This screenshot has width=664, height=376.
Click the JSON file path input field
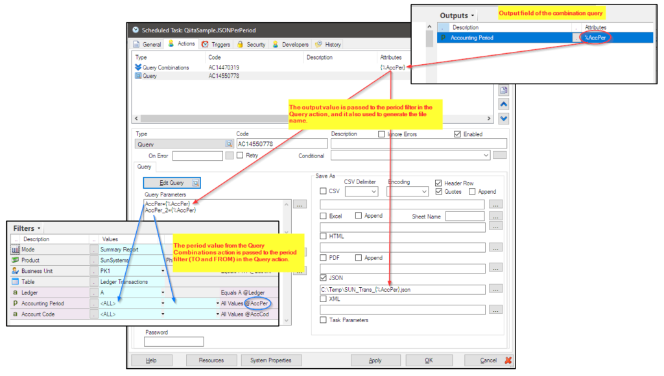click(402, 290)
